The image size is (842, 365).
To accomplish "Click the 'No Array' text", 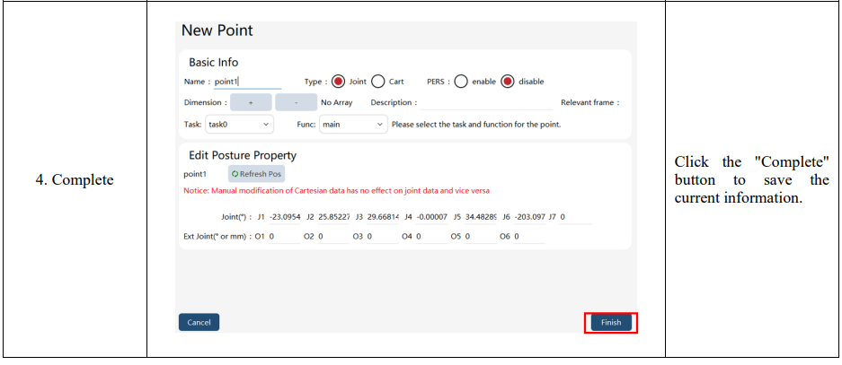I will tap(337, 102).
